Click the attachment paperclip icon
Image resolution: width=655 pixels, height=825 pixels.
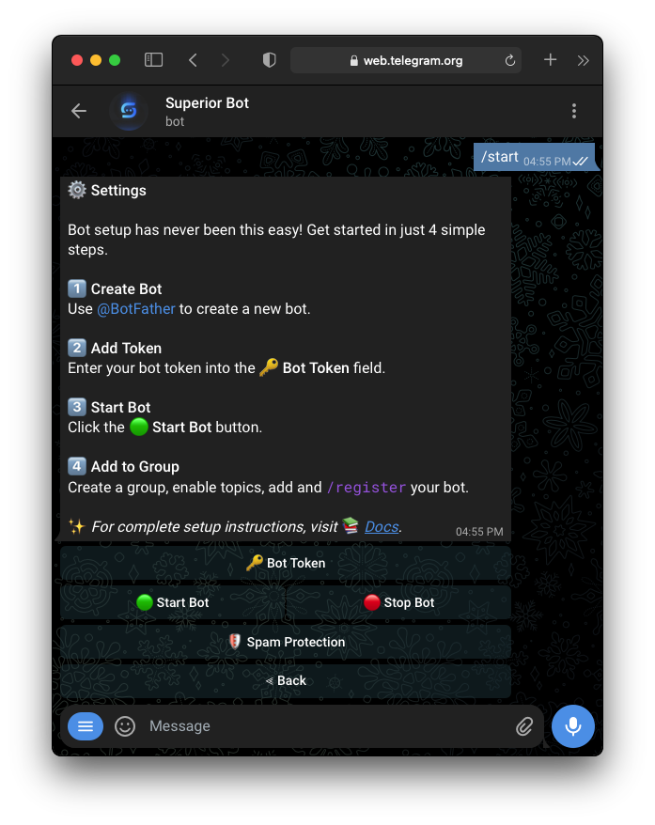524,726
